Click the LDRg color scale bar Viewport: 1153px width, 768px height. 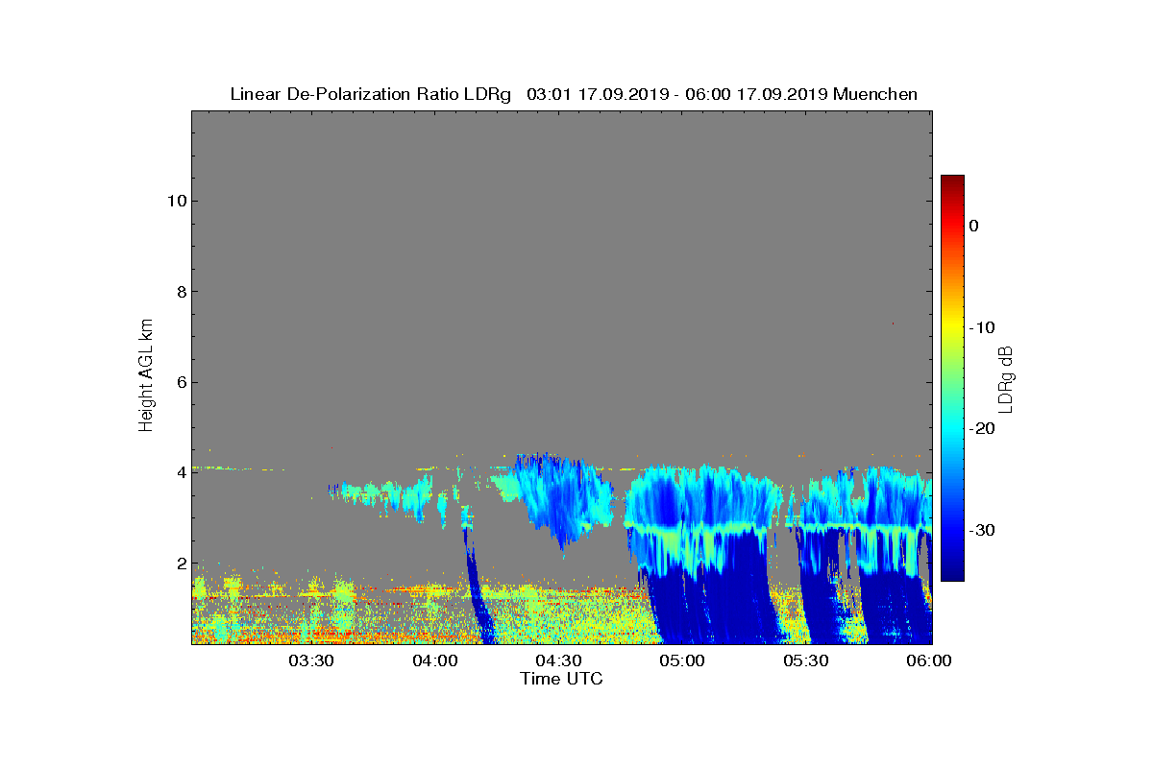[952, 377]
